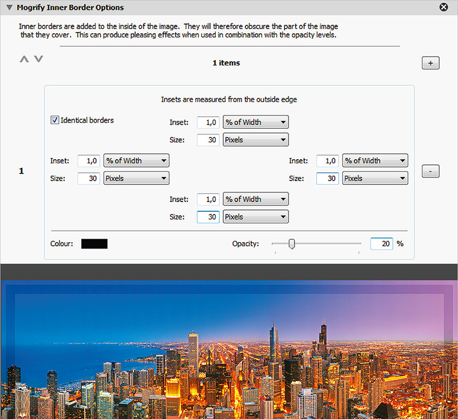Open the top Inset unit dropdown
Viewport: 458px width, 419px height.
pyautogui.click(x=255, y=122)
